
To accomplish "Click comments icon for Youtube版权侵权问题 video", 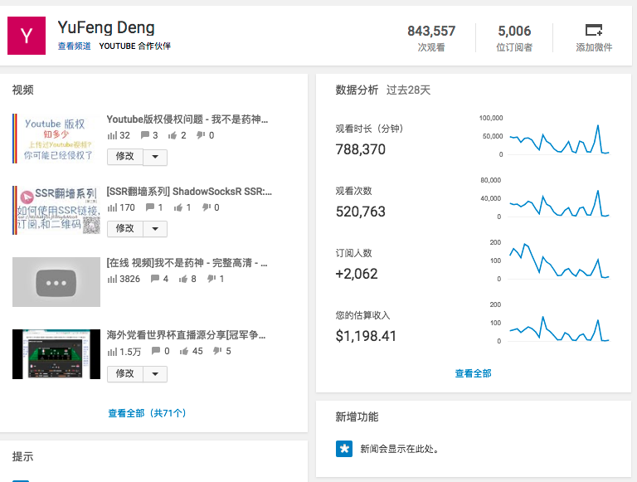I will coord(146,136).
